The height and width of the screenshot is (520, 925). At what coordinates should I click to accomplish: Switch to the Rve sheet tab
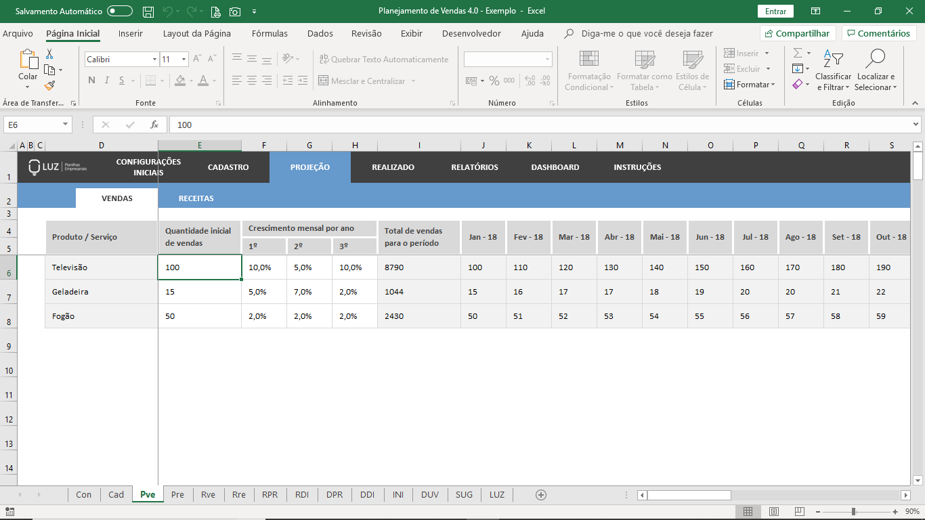[208, 495]
